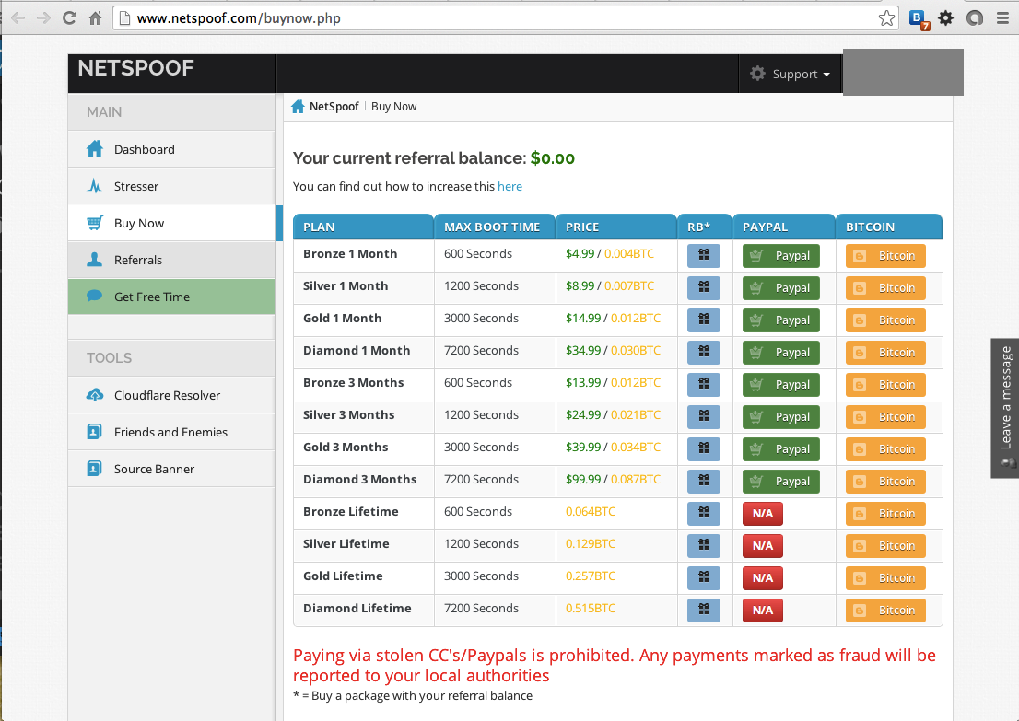This screenshot has height=721, width=1019.
Task: Click gift icon for Silver Lifetime
Action: point(704,546)
